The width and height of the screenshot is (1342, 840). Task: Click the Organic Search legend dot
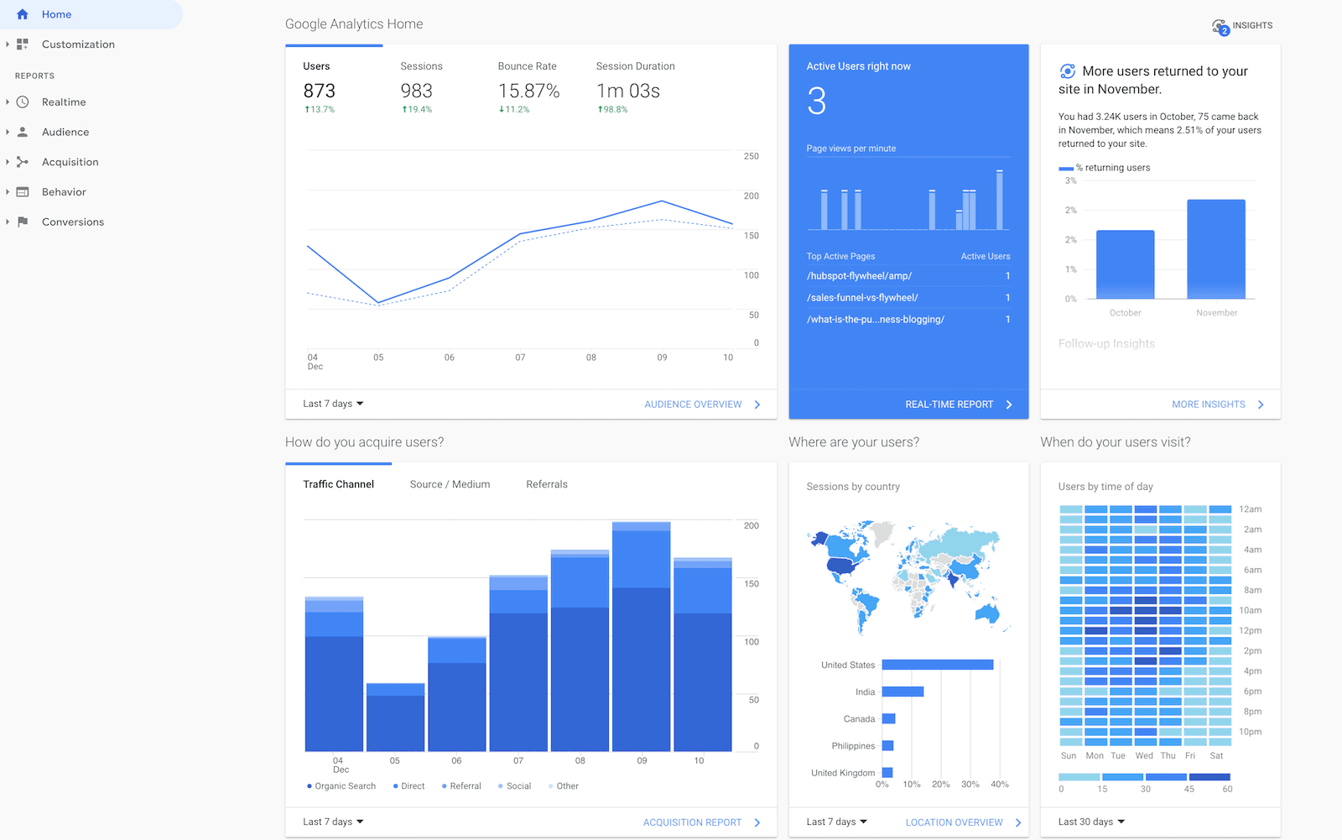[x=309, y=786]
